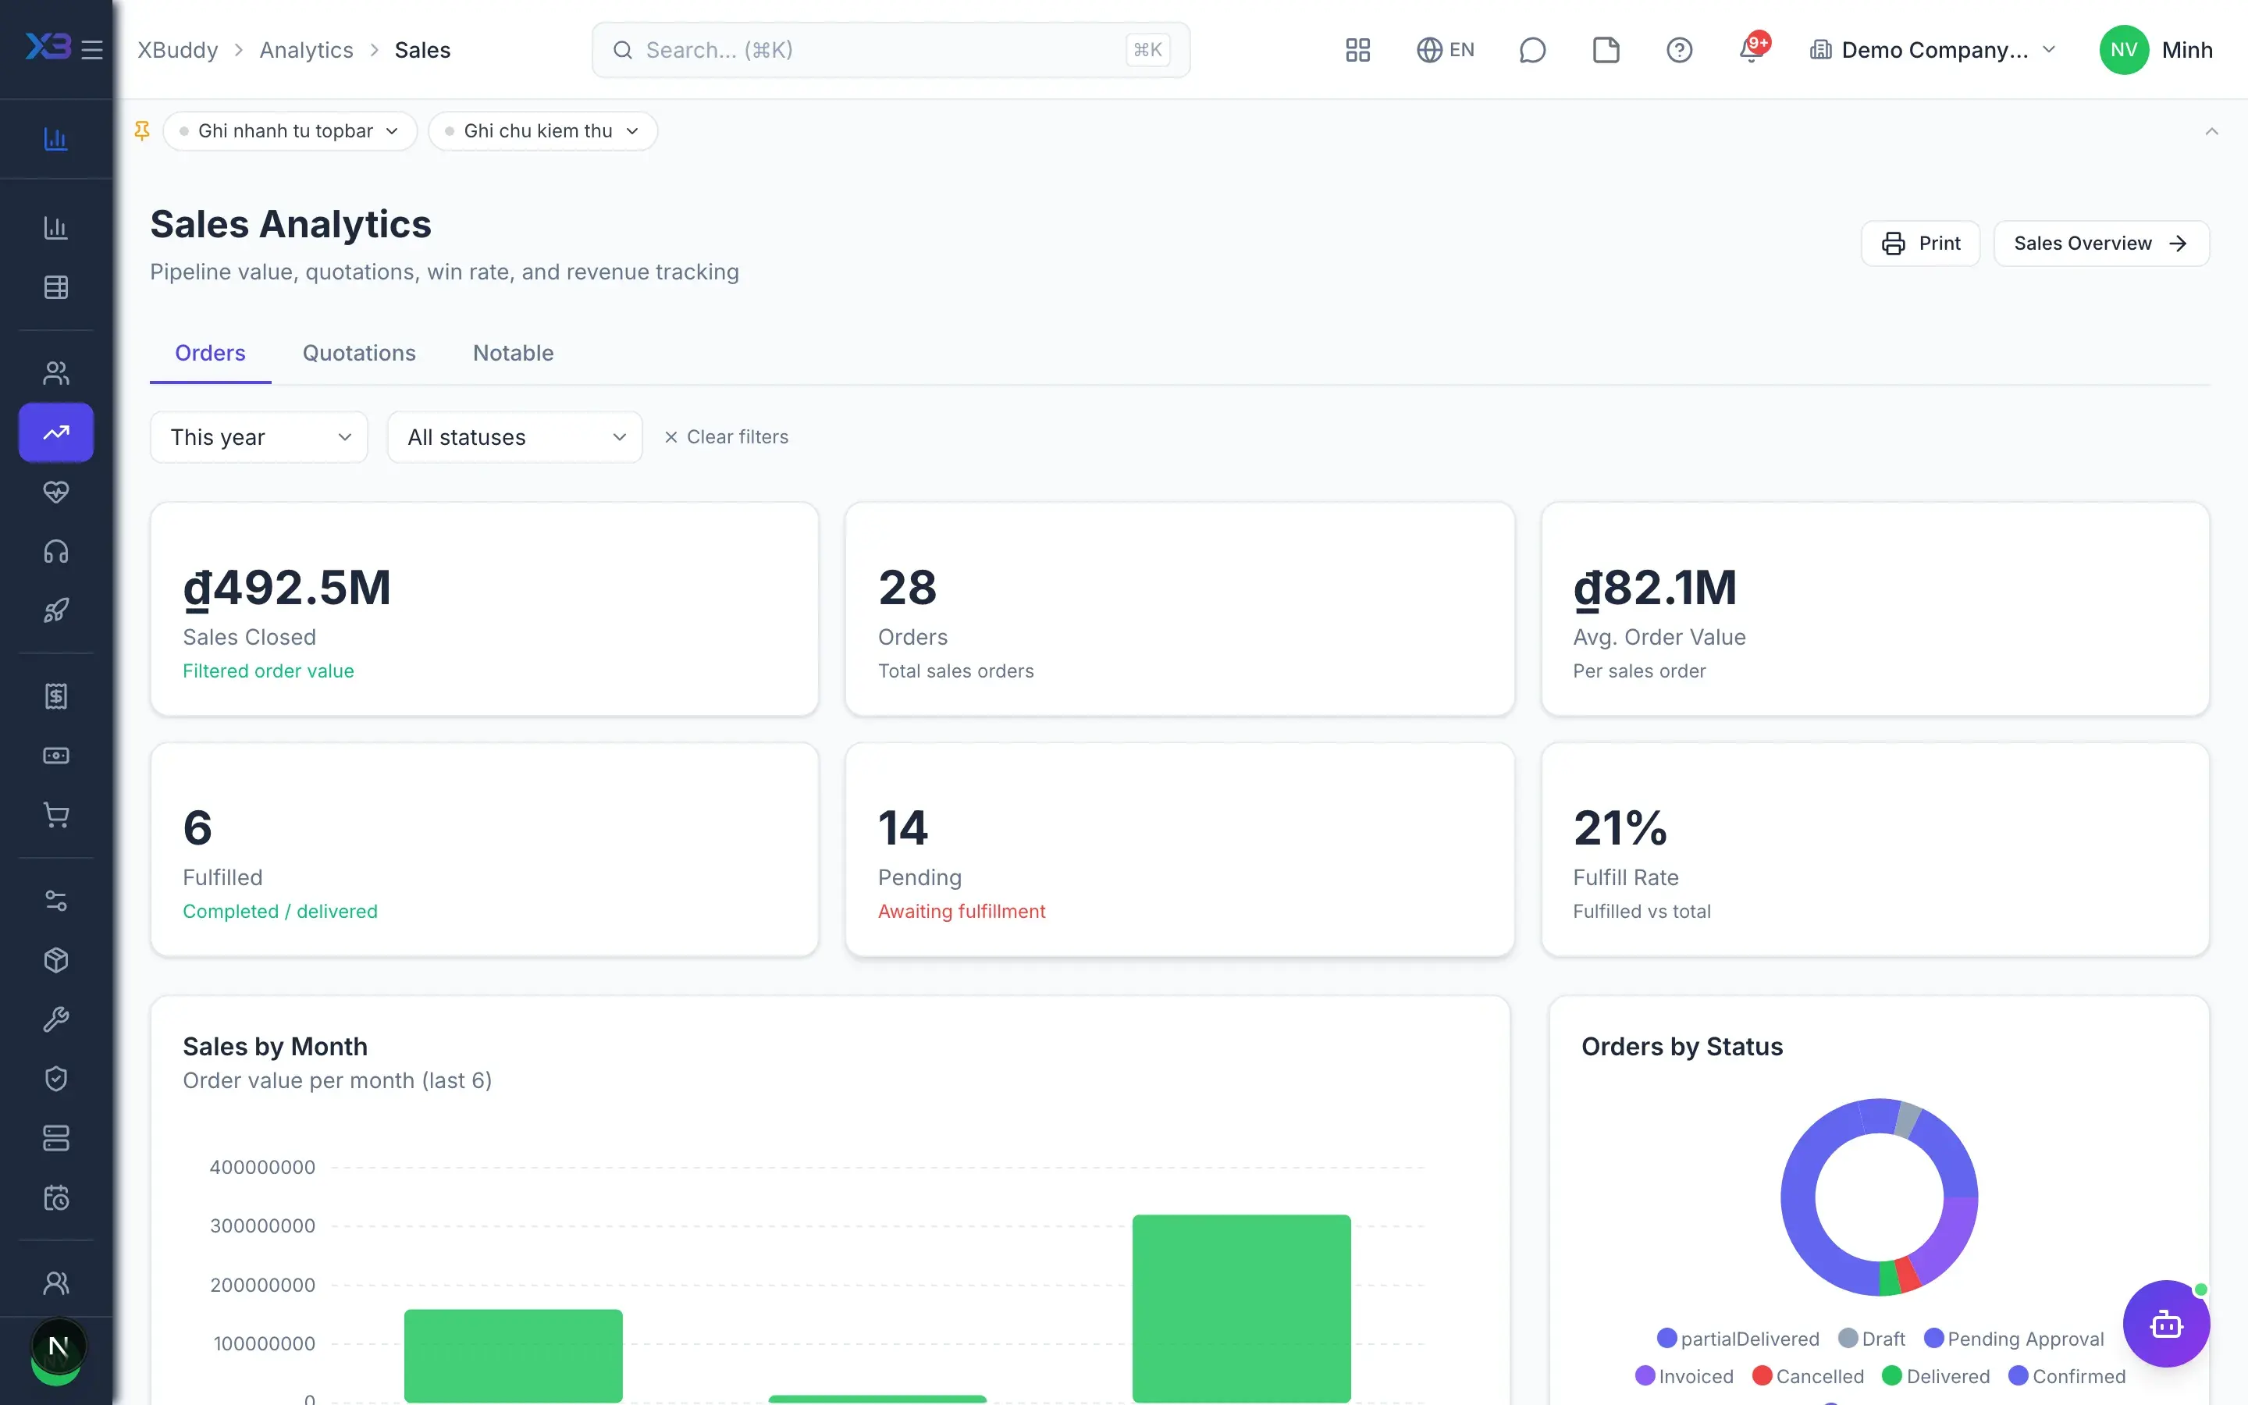Image resolution: width=2248 pixels, height=1405 pixels.
Task: Click the 21% Fulfill Rate card
Action: (x=1875, y=849)
